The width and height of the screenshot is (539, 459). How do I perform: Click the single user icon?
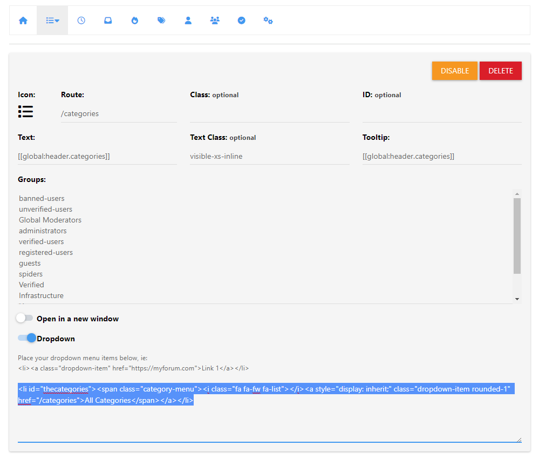[x=188, y=21]
